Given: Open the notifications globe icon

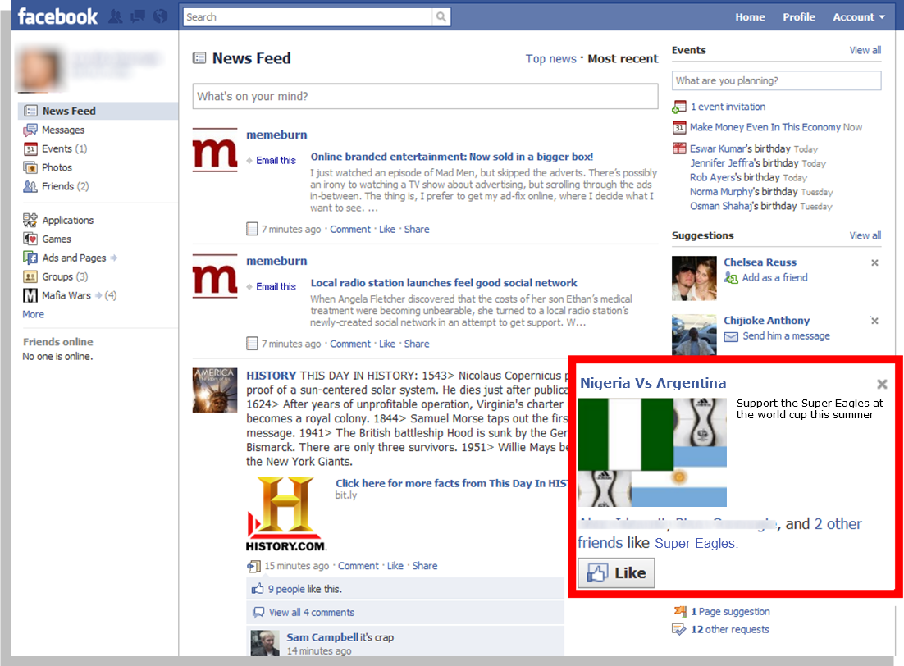Looking at the screenshot, I should point(158,16).
